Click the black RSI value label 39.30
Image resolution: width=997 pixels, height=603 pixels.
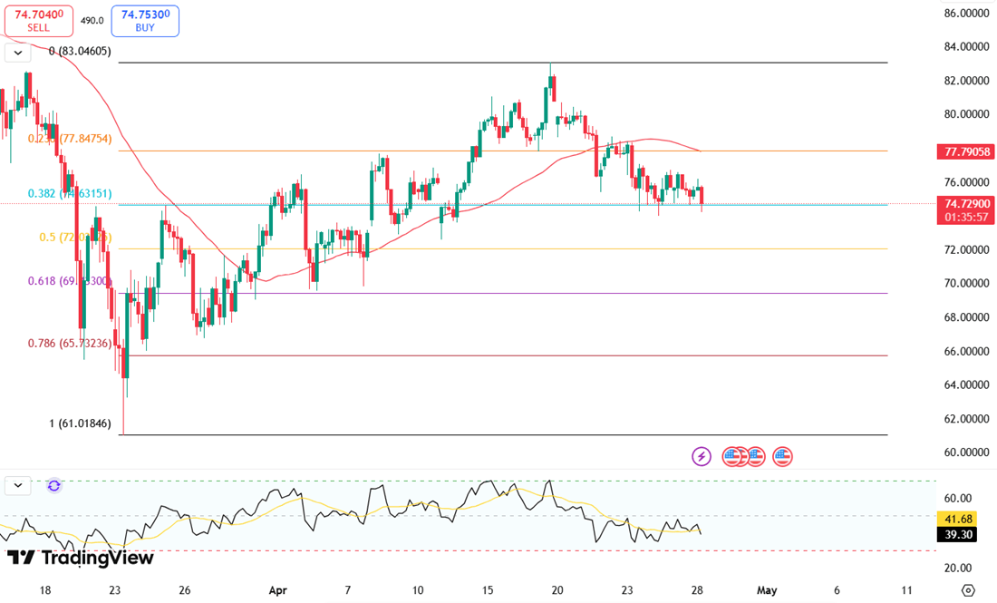958,535
